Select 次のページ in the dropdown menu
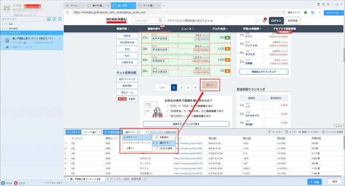The image size is (345, 186). point(138,137)
